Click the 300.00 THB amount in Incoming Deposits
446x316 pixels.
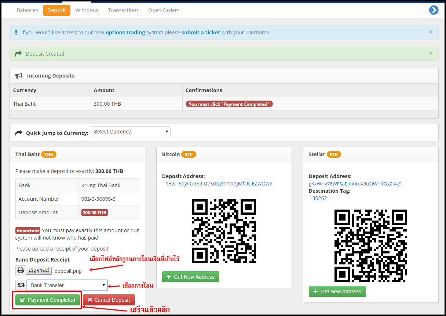[x=107, y=104]
